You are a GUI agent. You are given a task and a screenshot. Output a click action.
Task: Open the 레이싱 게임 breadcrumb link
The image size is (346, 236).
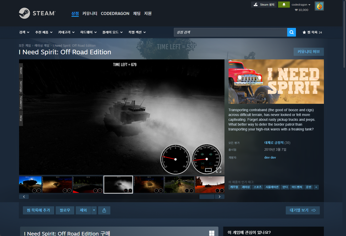click(42, 46)
